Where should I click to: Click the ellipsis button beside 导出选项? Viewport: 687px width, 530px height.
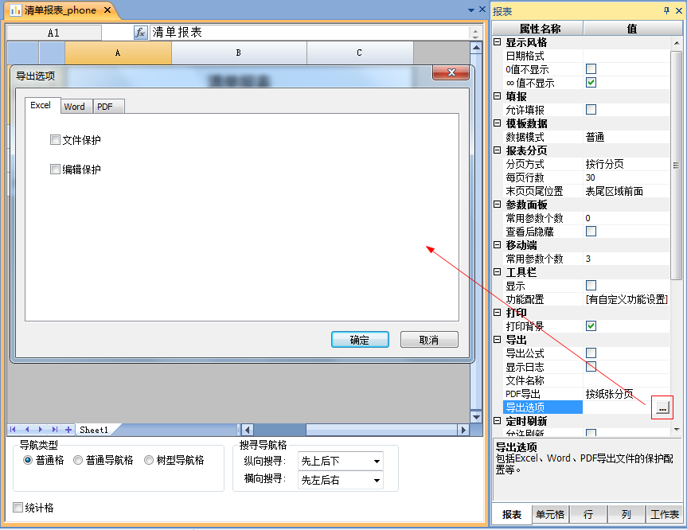(x=662, y=407)
